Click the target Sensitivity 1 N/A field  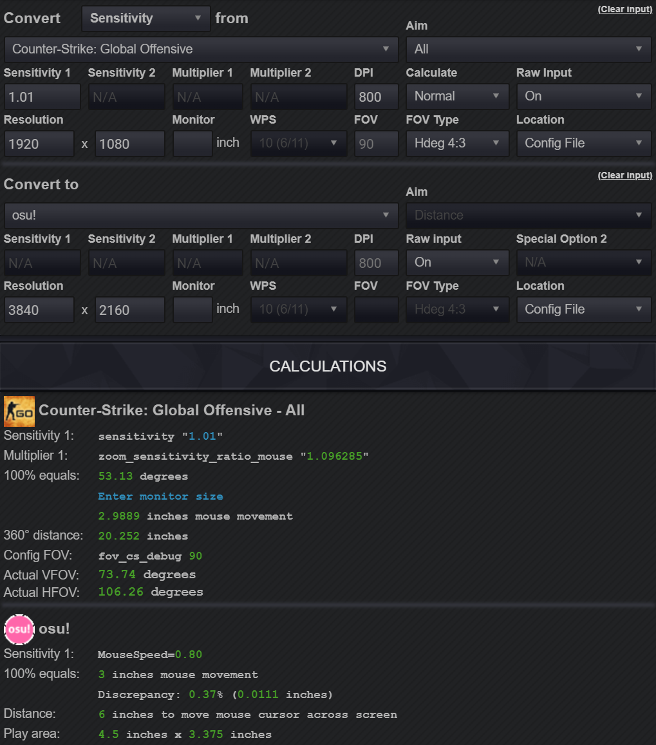point(42,263)
